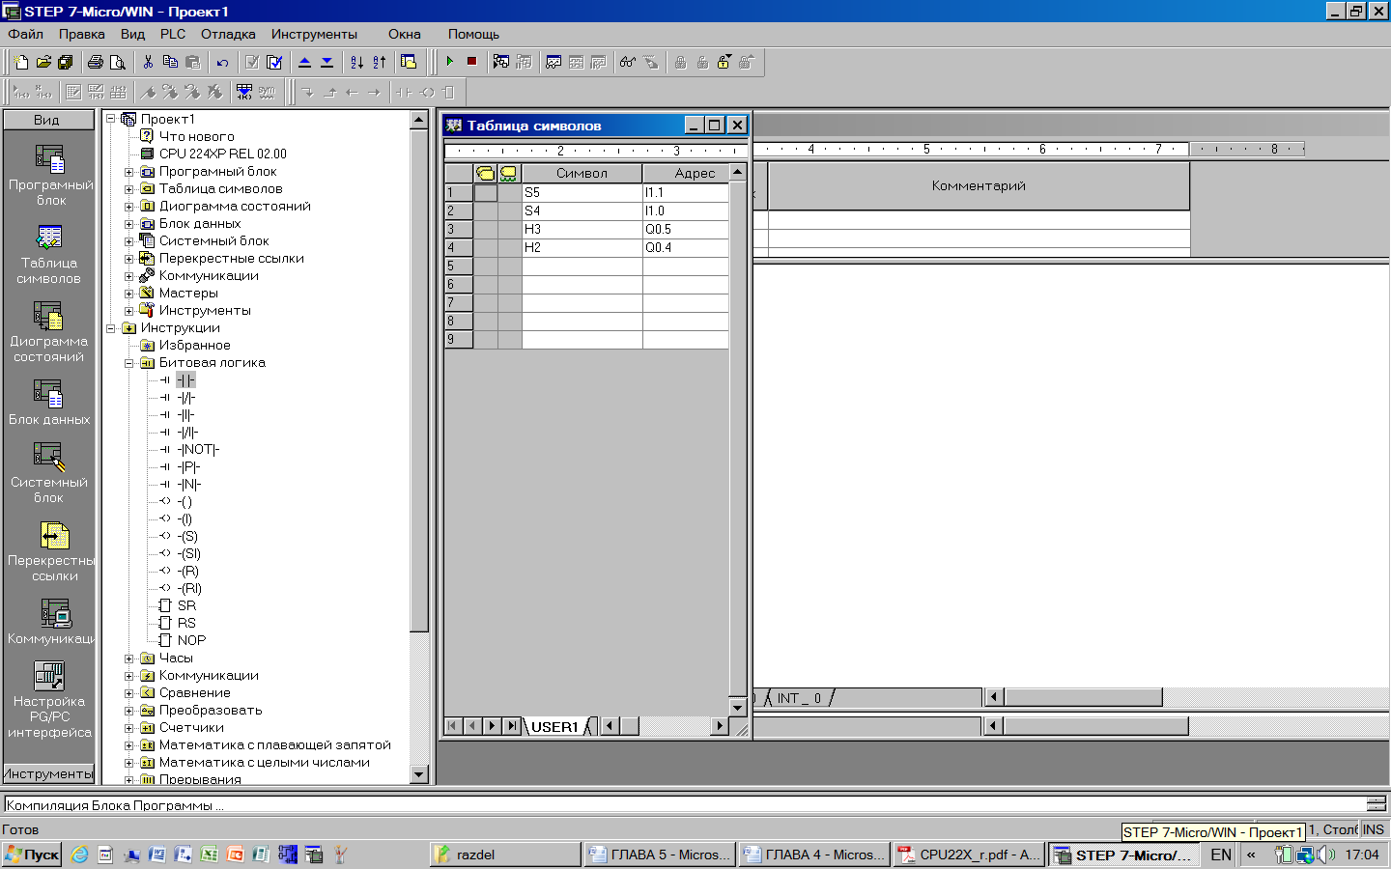Click the Options icon in the toolbar
Screen dimensions: 1391x869
(409, 62)
